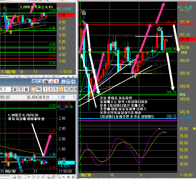Select the 주 (weekly) chart period
The height and width of the screenshot is (179, 196).
coord(20,90)
